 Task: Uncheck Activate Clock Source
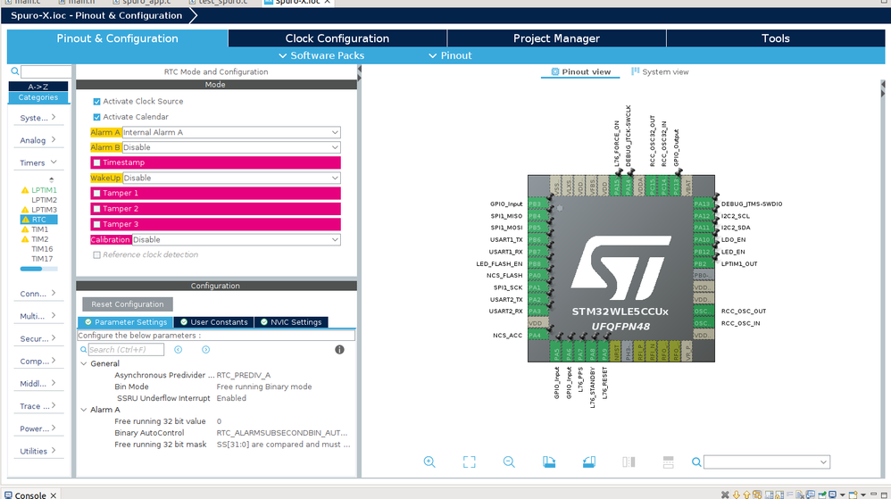[96, 102]
